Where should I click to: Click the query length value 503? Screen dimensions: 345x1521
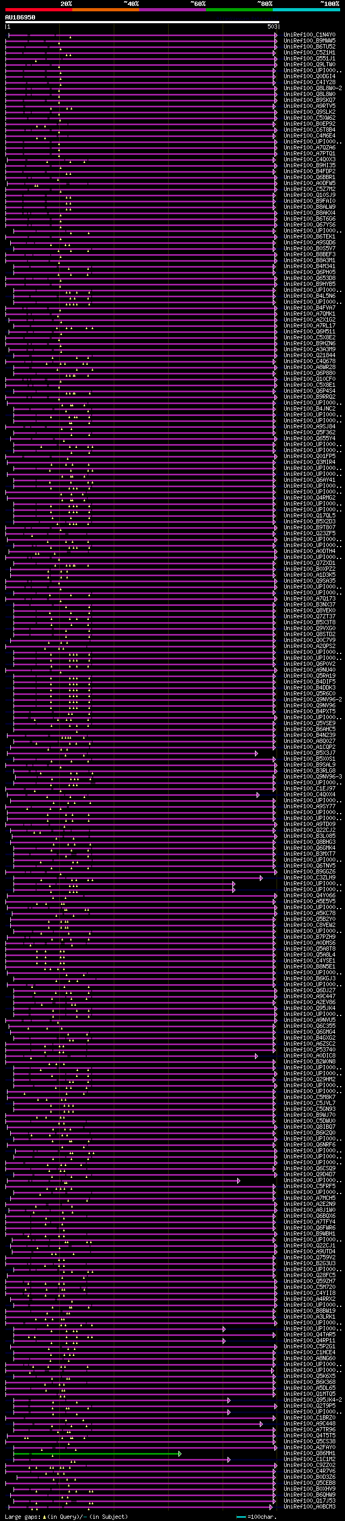tap(272, 27)
